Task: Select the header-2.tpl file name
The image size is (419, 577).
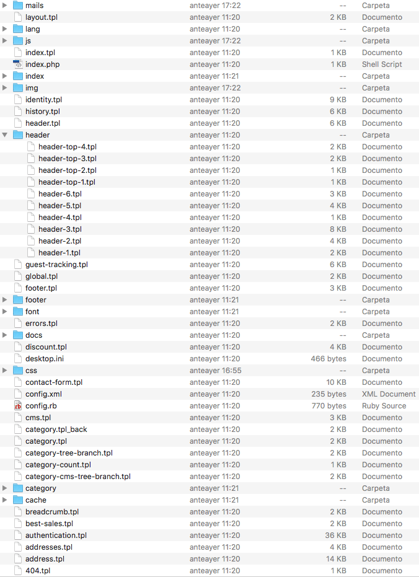Action: pyautogui.click(x=60, y=241)
